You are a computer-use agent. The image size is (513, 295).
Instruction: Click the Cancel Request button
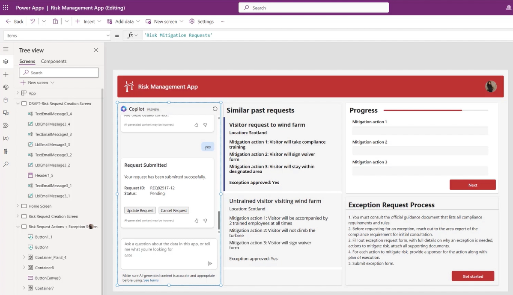click(x=174, y=210)
